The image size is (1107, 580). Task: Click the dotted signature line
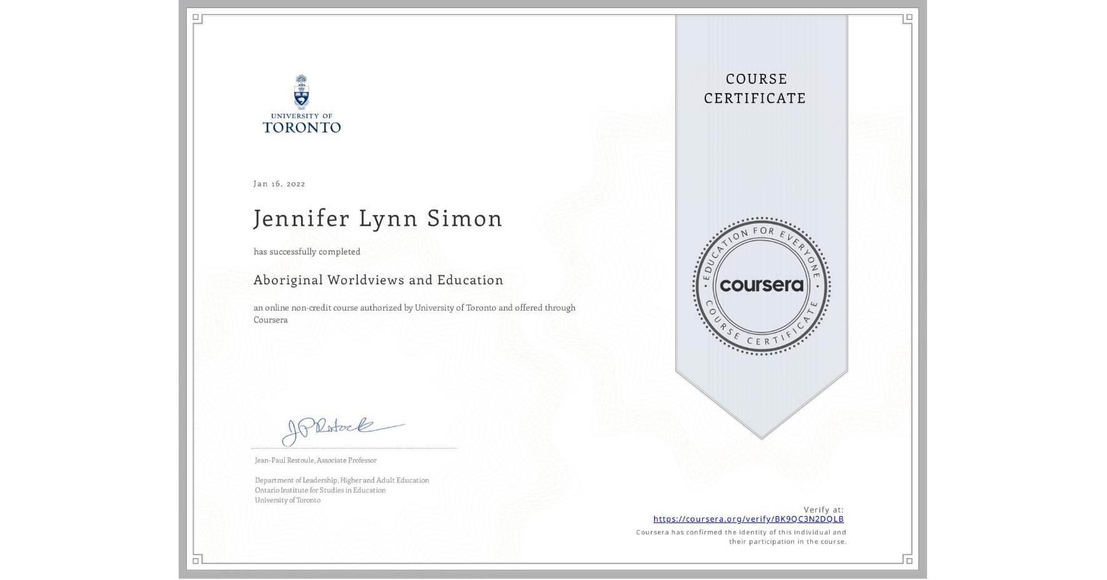pos(354,447)
